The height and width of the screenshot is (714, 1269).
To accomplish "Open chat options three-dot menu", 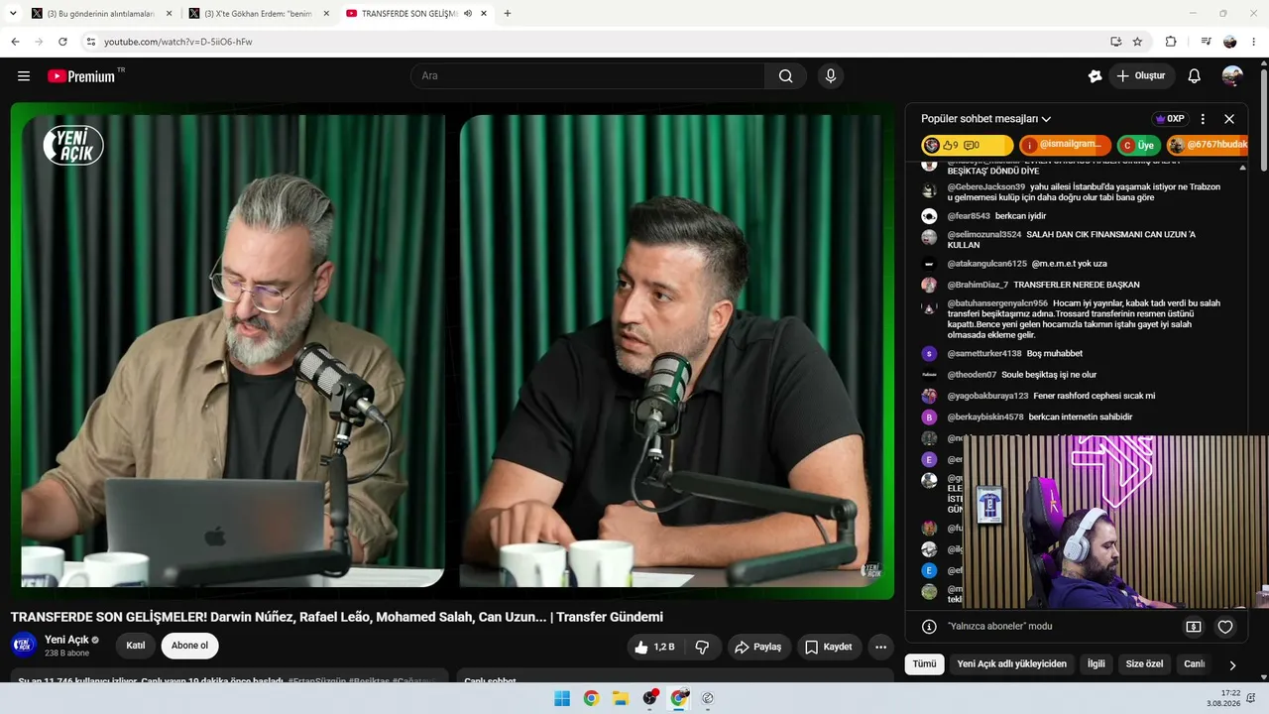I will point(1203,119).
